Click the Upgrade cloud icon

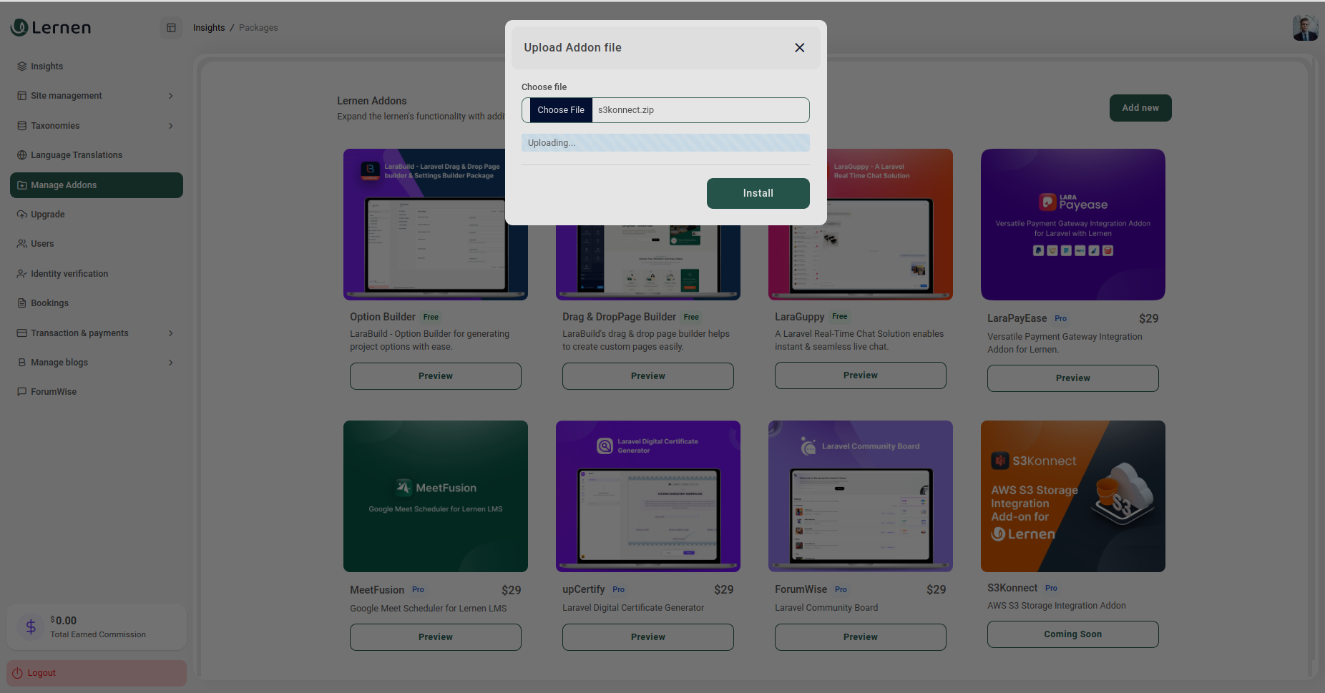(x=22, y=215)
